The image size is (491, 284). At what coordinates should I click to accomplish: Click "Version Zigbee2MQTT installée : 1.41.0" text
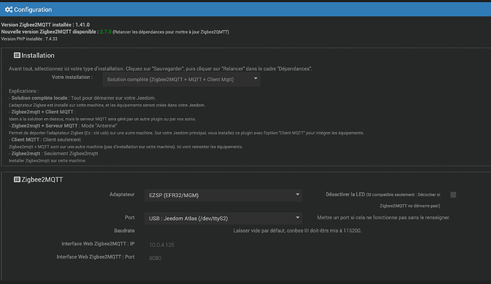46,25
